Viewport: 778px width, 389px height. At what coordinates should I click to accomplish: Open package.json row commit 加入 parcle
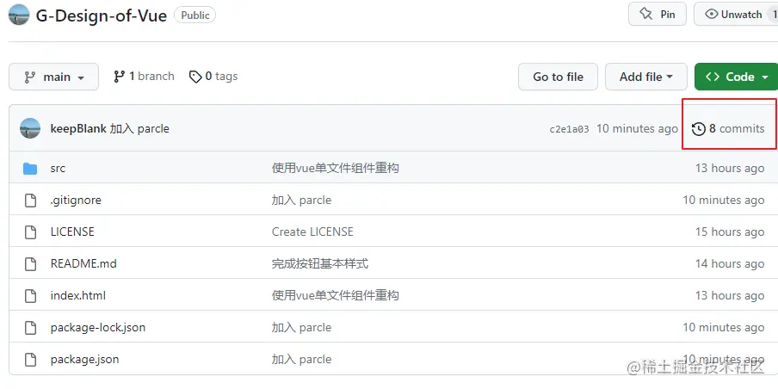302,359
